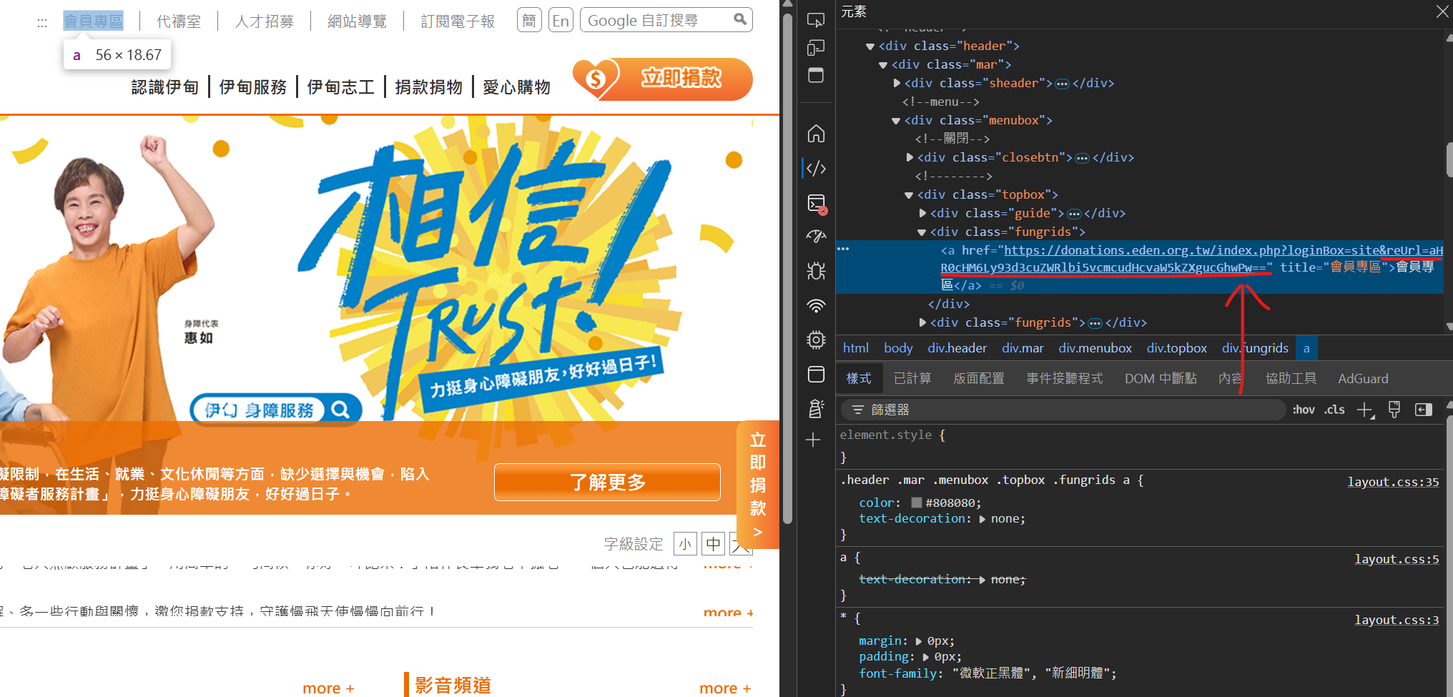Expand the div class closebtn node
Screen dimensions: 1453x697
(x=910, y=158)
